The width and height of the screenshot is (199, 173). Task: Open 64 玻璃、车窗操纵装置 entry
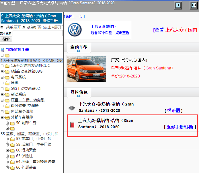36,162
